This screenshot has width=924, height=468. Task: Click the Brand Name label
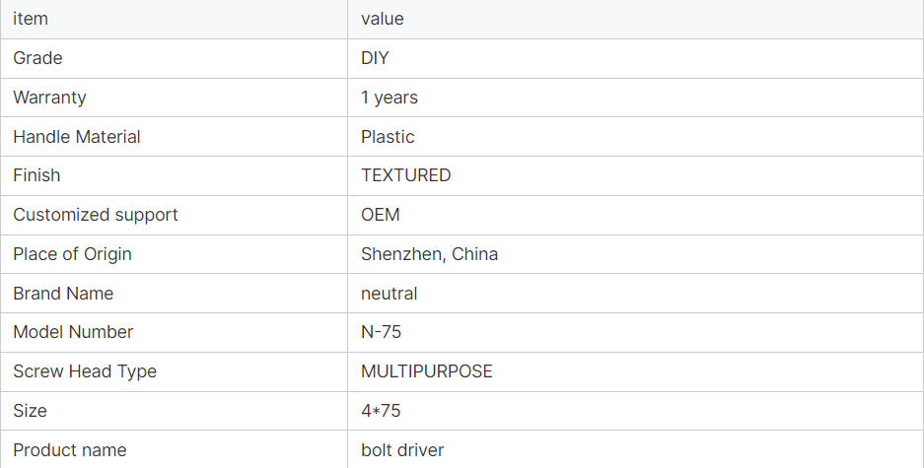coord(63,294)
